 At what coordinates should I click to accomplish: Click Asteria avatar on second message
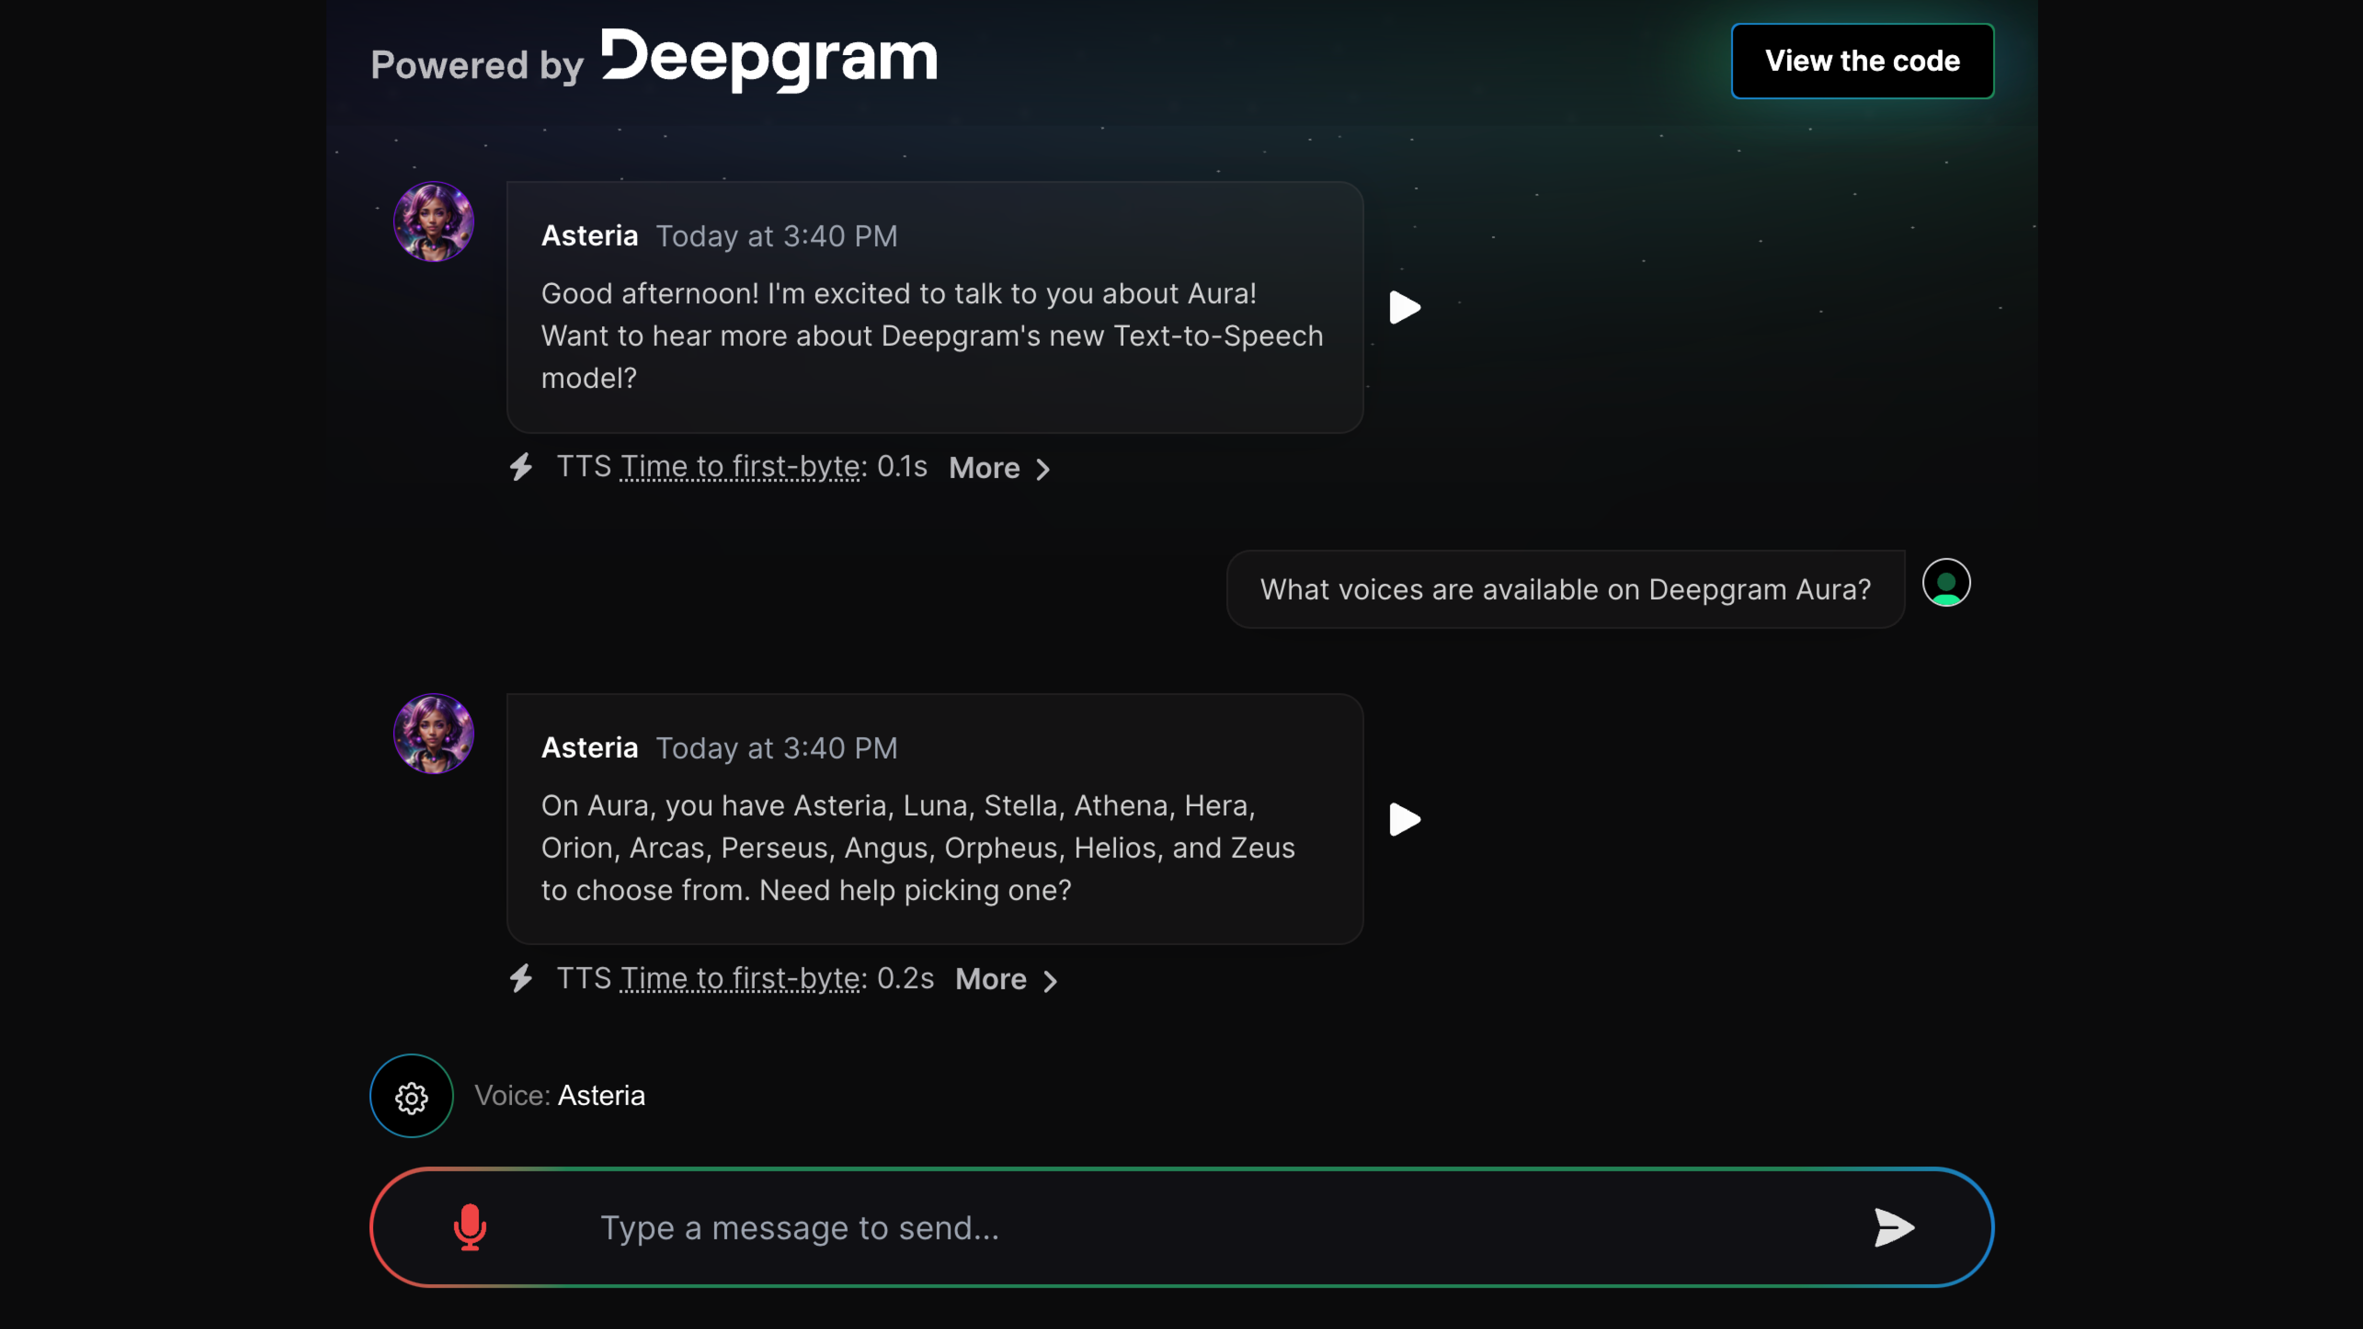pyautogui.click(x=434, y=734)
